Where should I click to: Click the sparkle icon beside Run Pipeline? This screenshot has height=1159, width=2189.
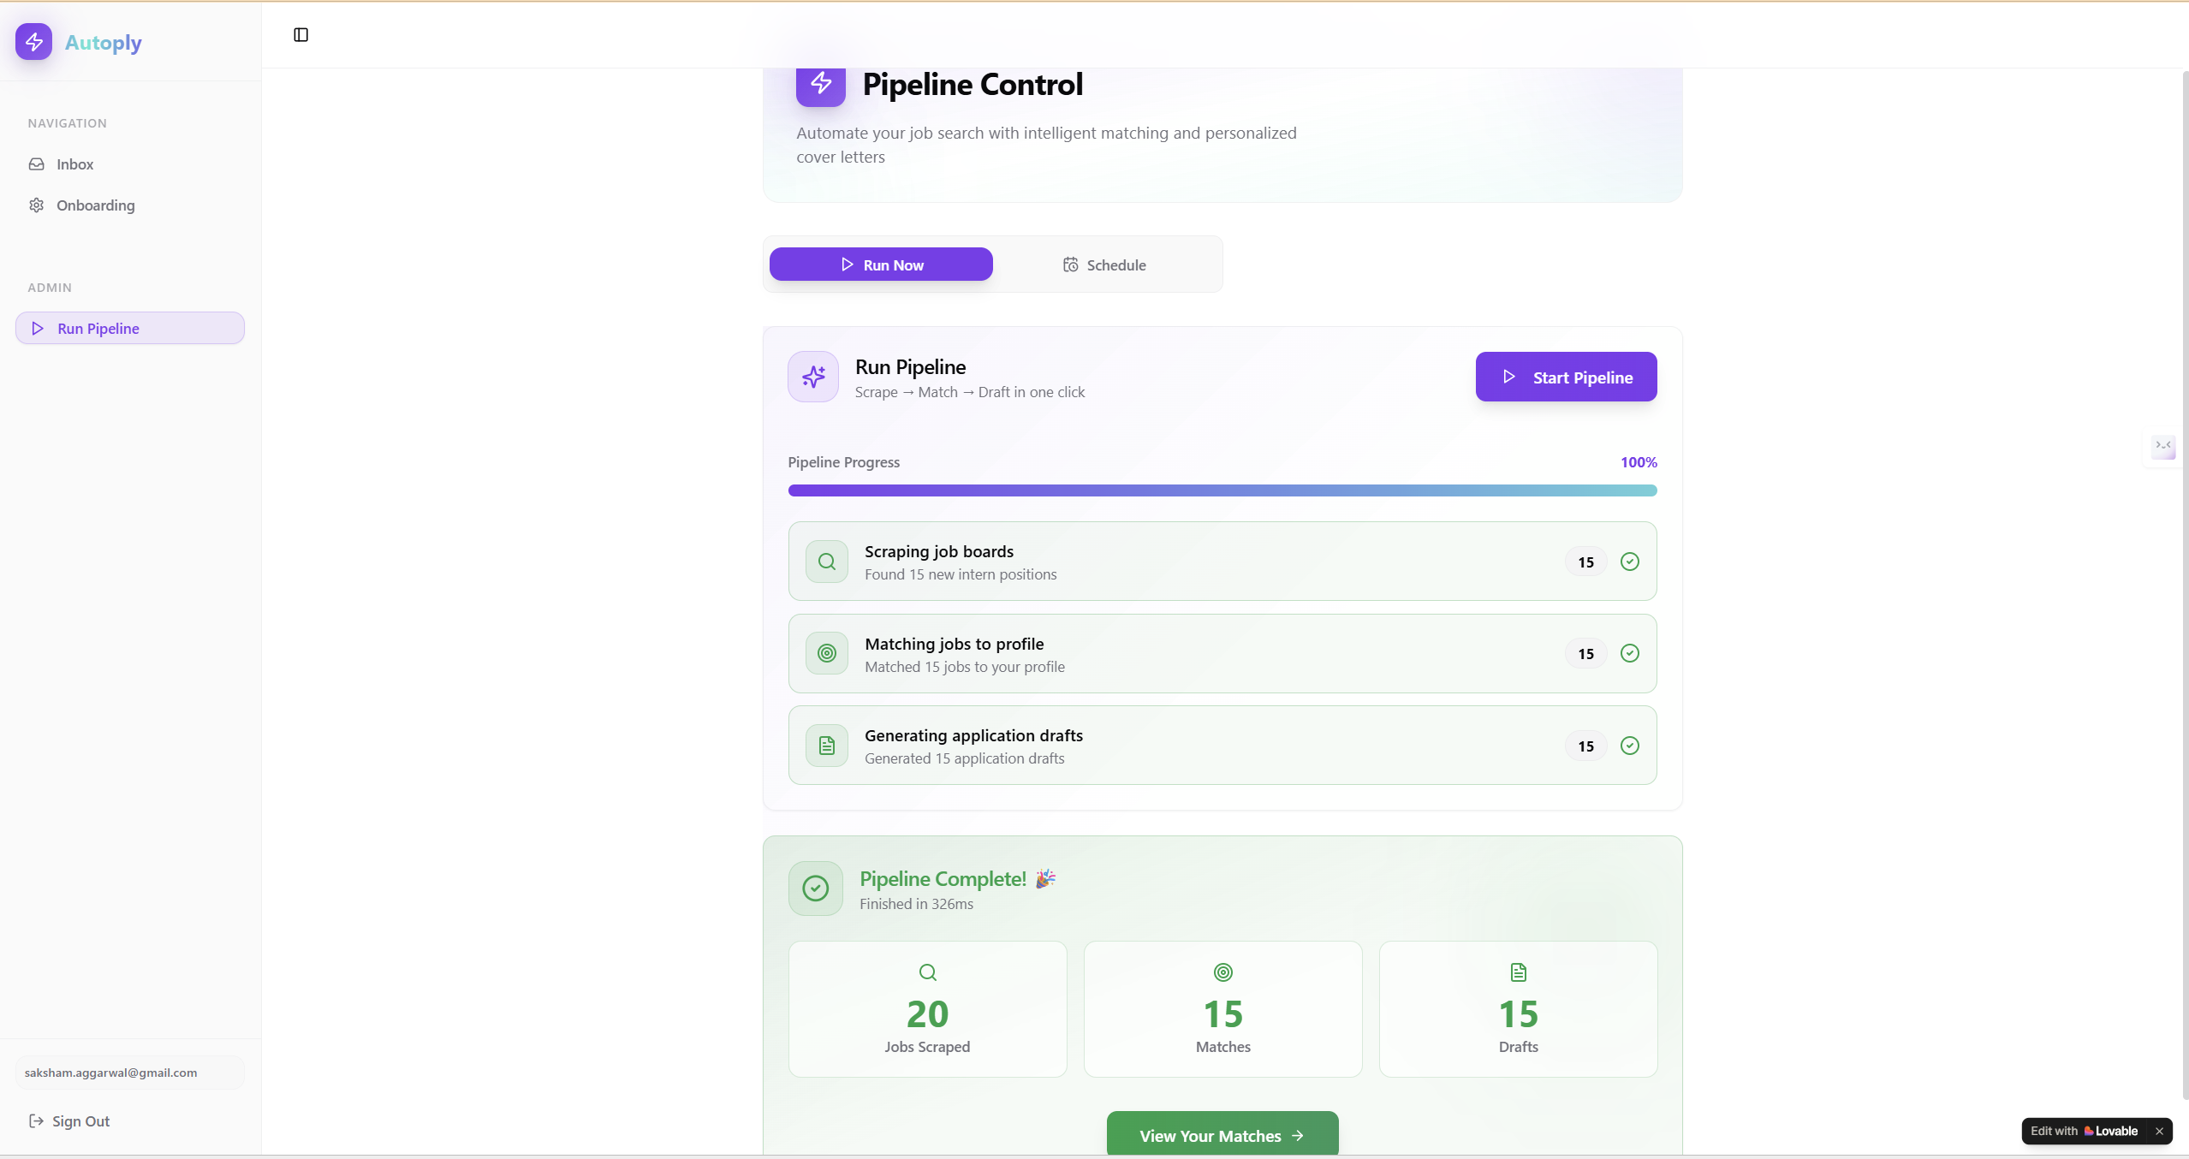[813, 377]
